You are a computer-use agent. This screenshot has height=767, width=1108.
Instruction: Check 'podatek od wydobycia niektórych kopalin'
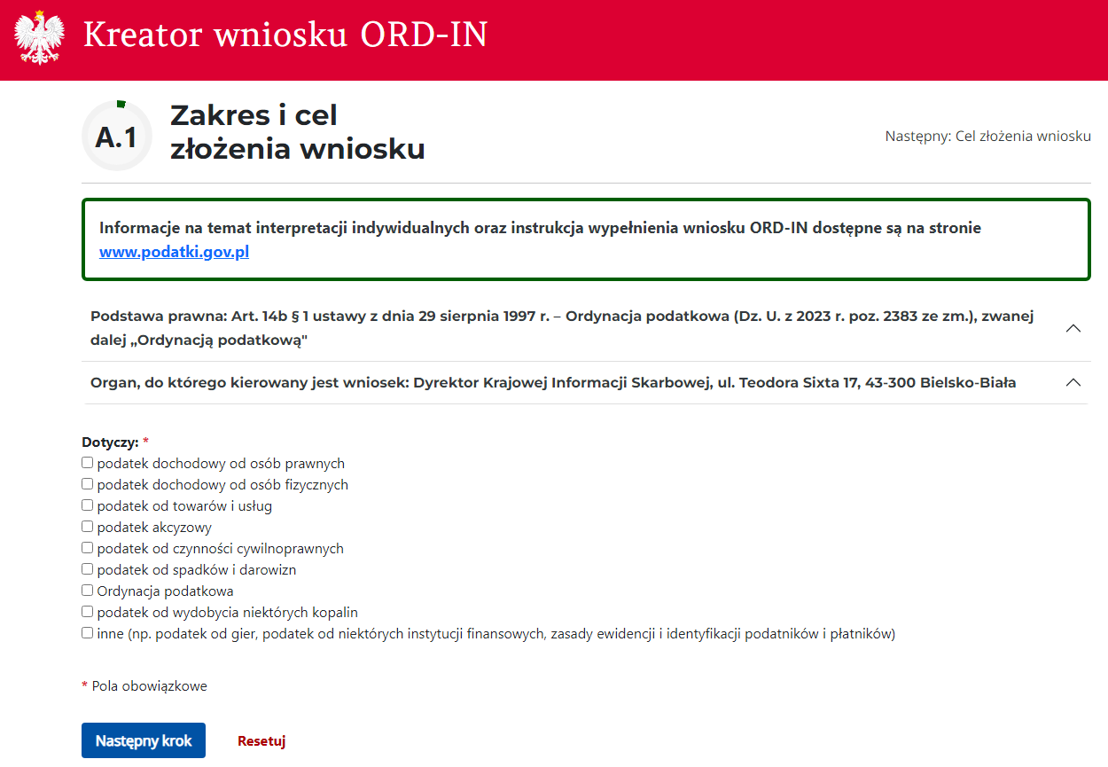pos(87,612)
